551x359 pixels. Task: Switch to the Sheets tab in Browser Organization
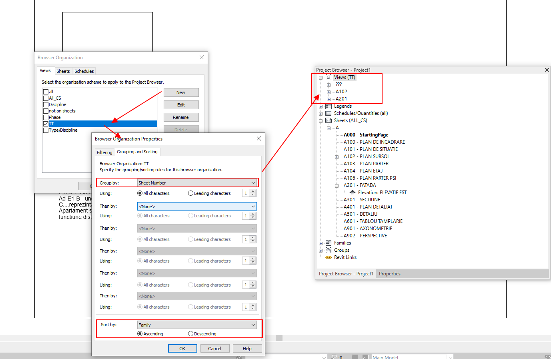[63, 71]
